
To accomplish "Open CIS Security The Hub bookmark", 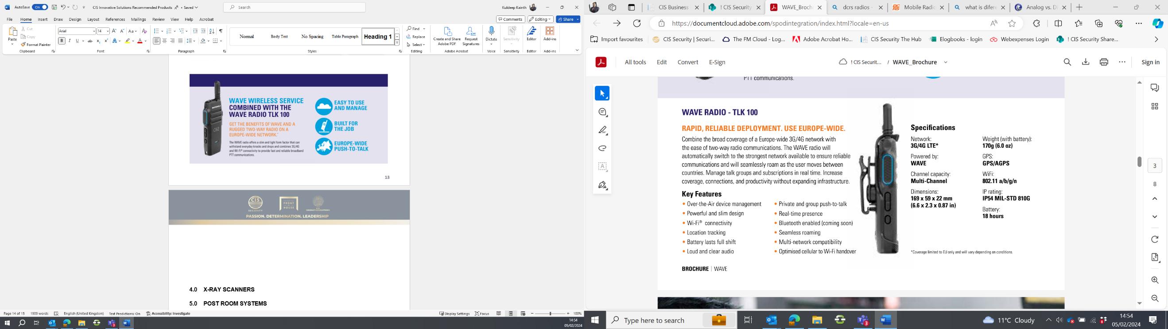I will click(891, 39).
